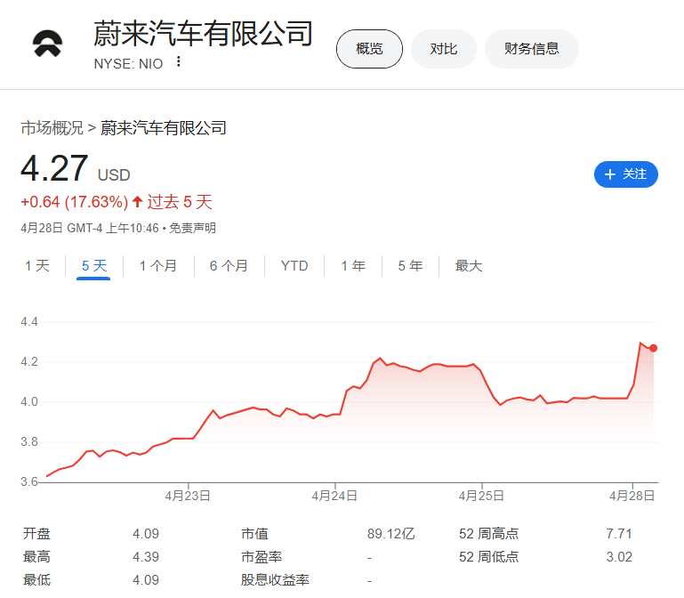Screen dimensions: 684x598
Task: Show the 最大 maximum time range
Action: (468, 265)
